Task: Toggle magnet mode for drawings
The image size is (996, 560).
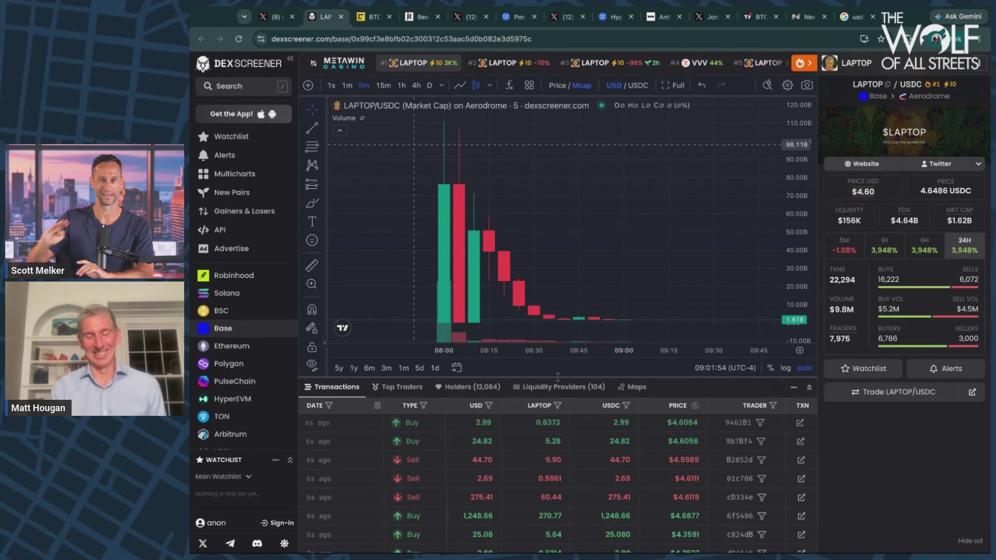Action: pos(312,310)
